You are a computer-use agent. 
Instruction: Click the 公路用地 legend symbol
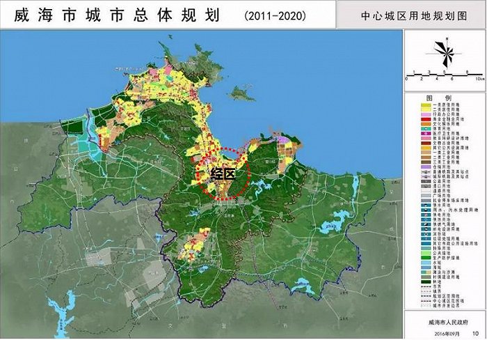(426, 181)
